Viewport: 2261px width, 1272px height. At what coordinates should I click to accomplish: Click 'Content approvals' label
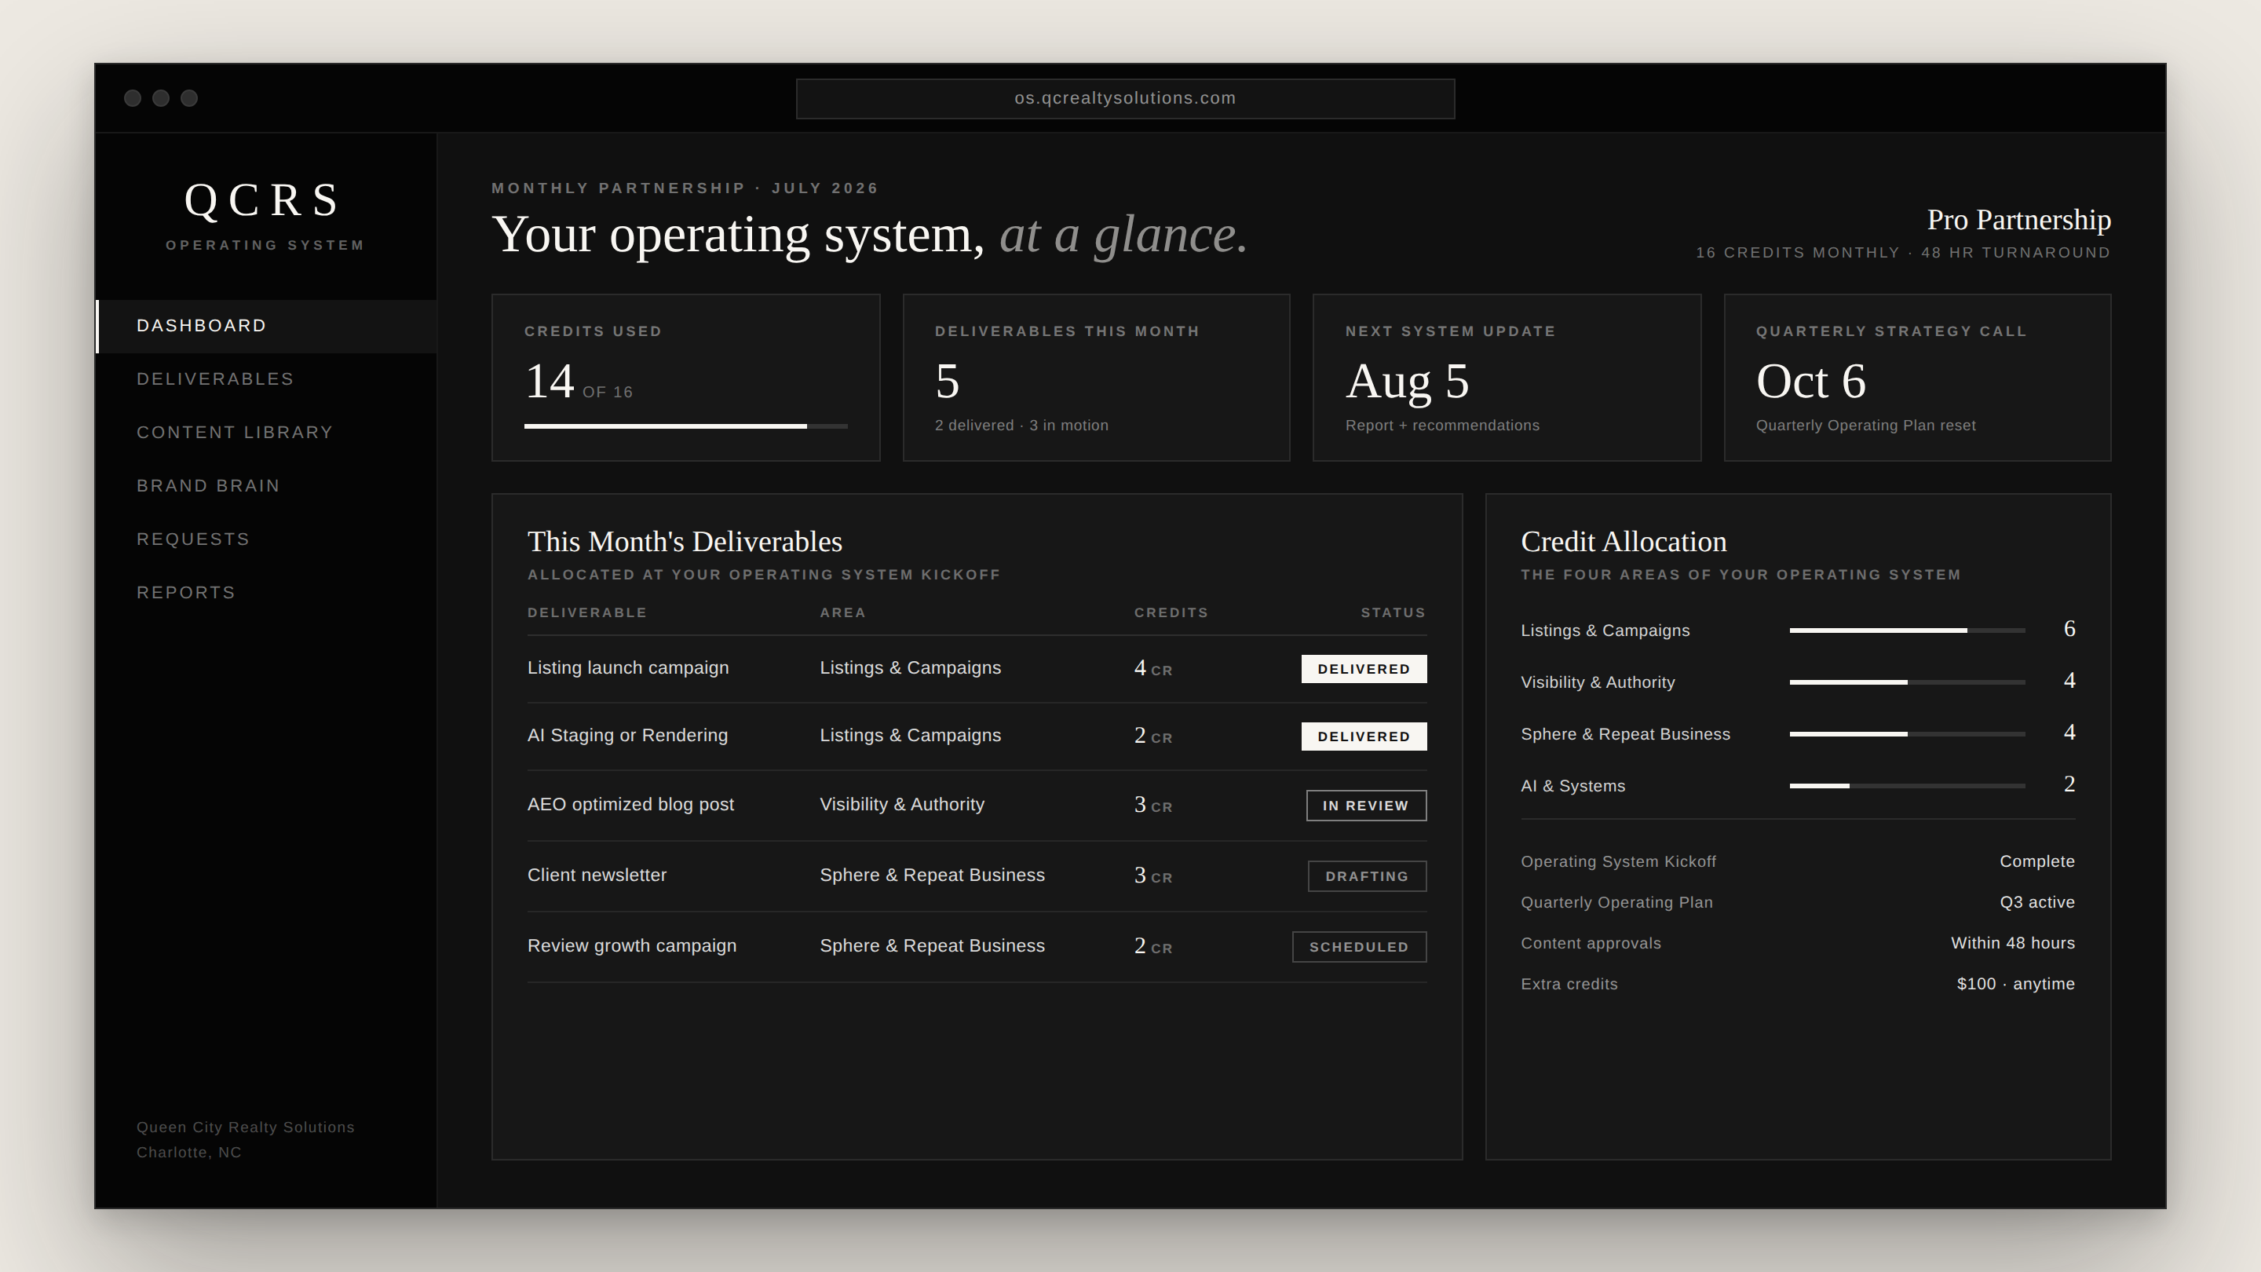coord(1591,944)
